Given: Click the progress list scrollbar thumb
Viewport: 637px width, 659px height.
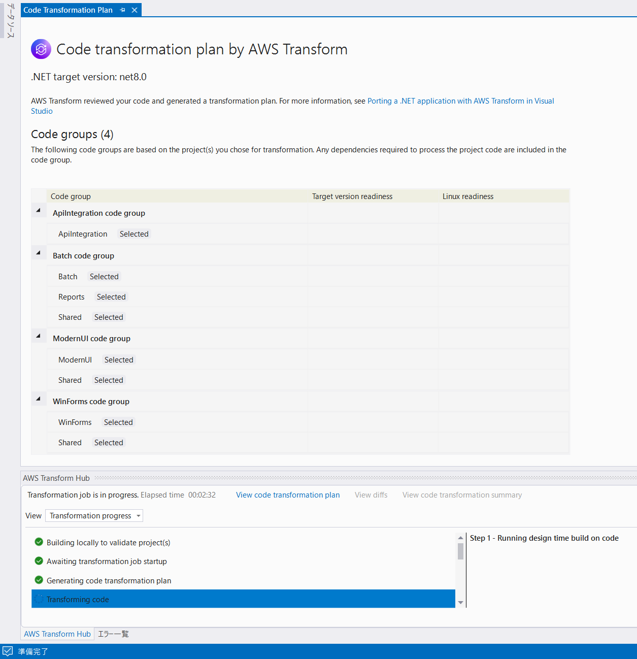Looking at the screenshot, I should tap(461, 551).
